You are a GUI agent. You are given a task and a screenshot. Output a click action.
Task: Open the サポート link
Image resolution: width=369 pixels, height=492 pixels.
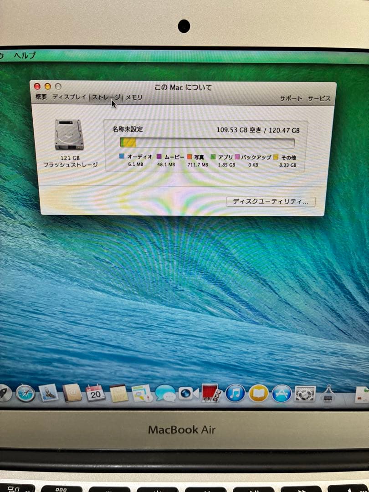pos(291,97)
